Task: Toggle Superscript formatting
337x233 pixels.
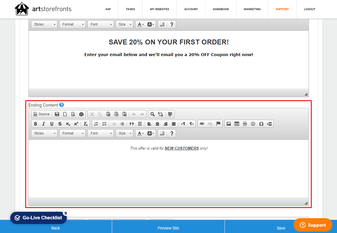Action: tap(76, 124)
